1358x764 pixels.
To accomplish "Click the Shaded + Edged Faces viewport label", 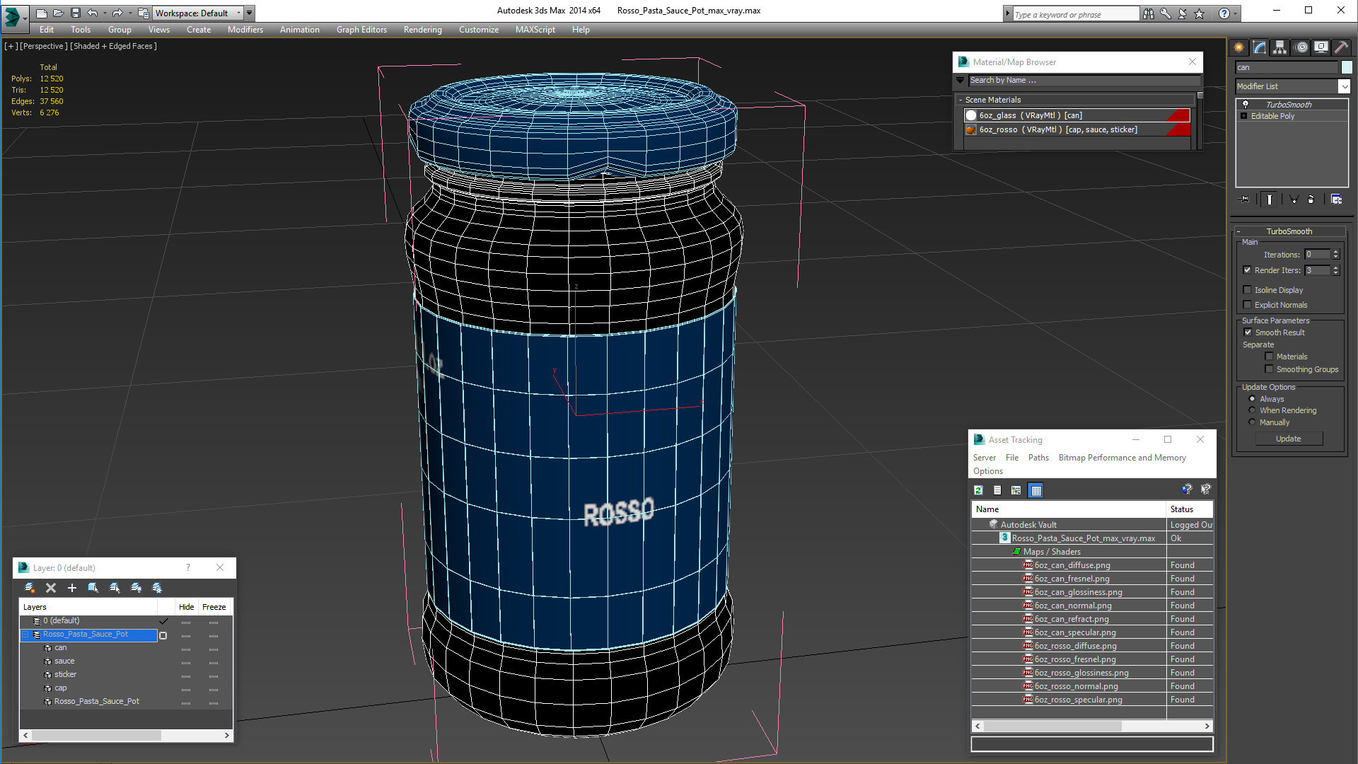I will click(x=113, y=46).
